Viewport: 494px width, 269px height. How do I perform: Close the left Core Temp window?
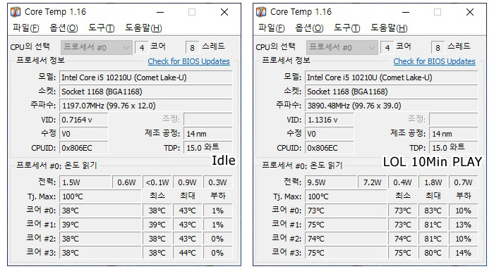(224, 12)
